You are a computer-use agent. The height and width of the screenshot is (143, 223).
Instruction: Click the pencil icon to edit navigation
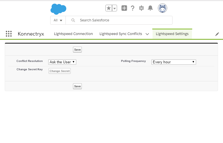pos(217,34)
